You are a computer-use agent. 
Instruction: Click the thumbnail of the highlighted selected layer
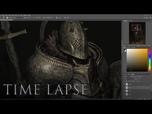tap(127, 87)
